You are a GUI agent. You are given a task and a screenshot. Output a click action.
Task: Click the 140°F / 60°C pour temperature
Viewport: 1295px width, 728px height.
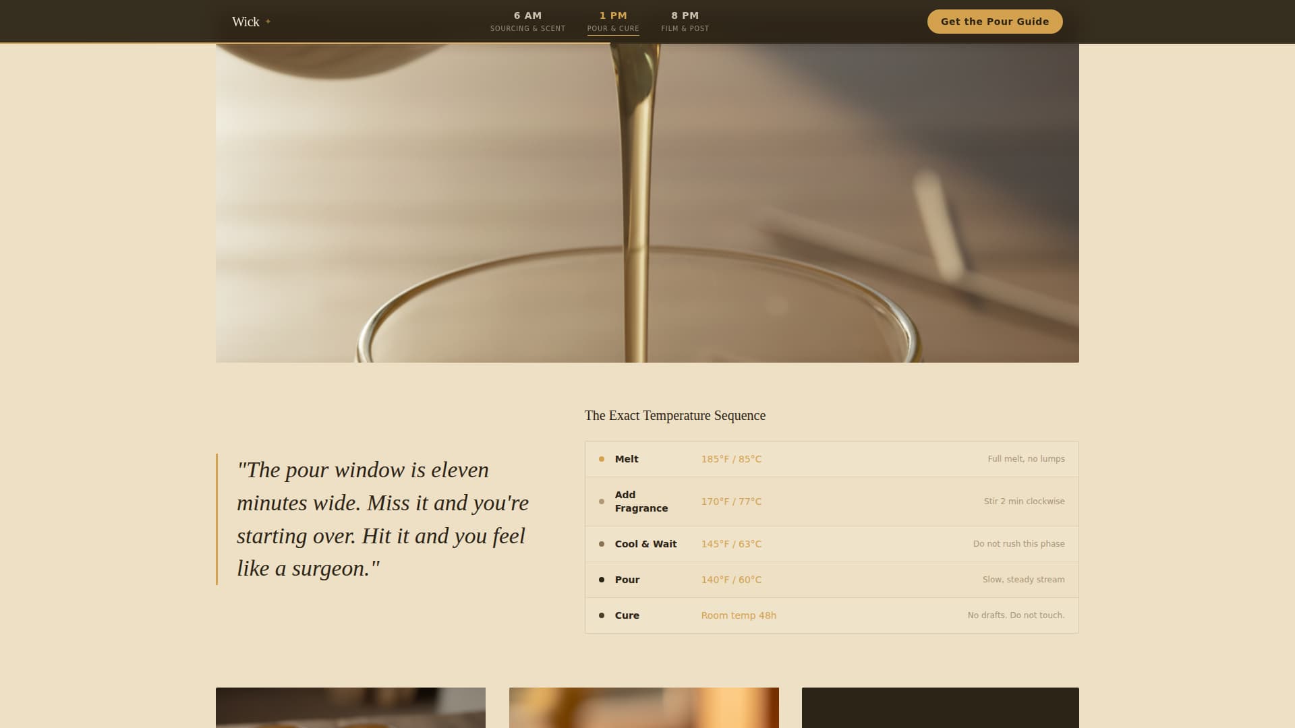[x=731, y=580]
